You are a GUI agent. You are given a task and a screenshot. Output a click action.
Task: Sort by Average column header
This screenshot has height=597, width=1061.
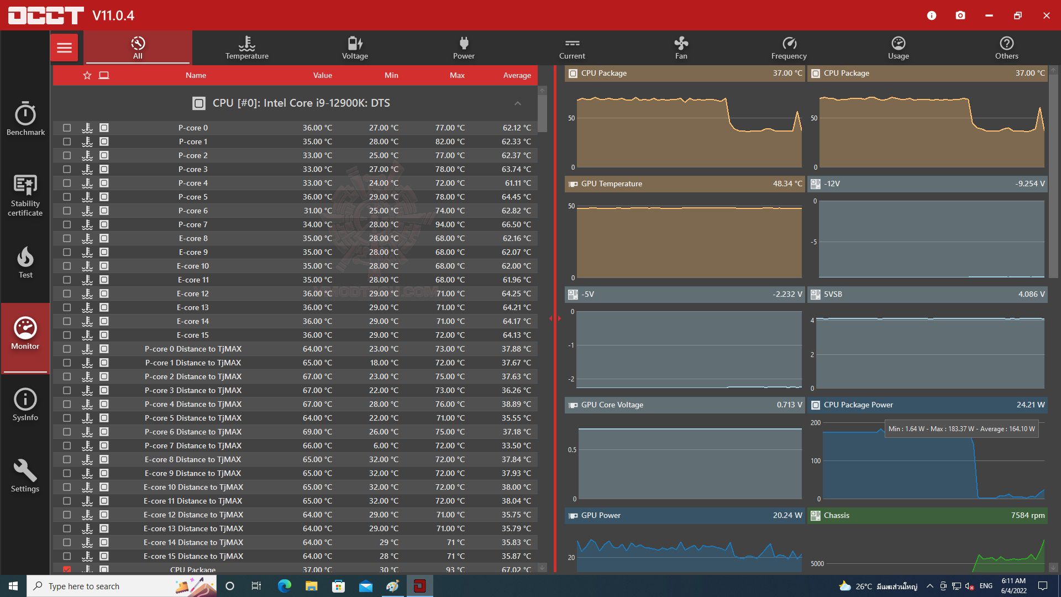(x=517, y=75)
